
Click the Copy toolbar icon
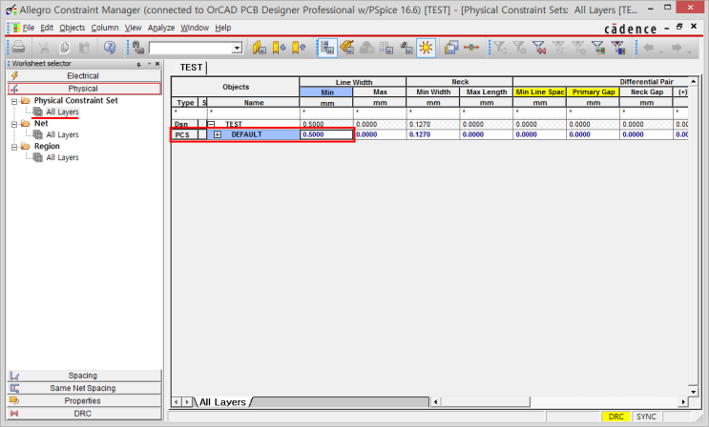[x=64, y=48]
